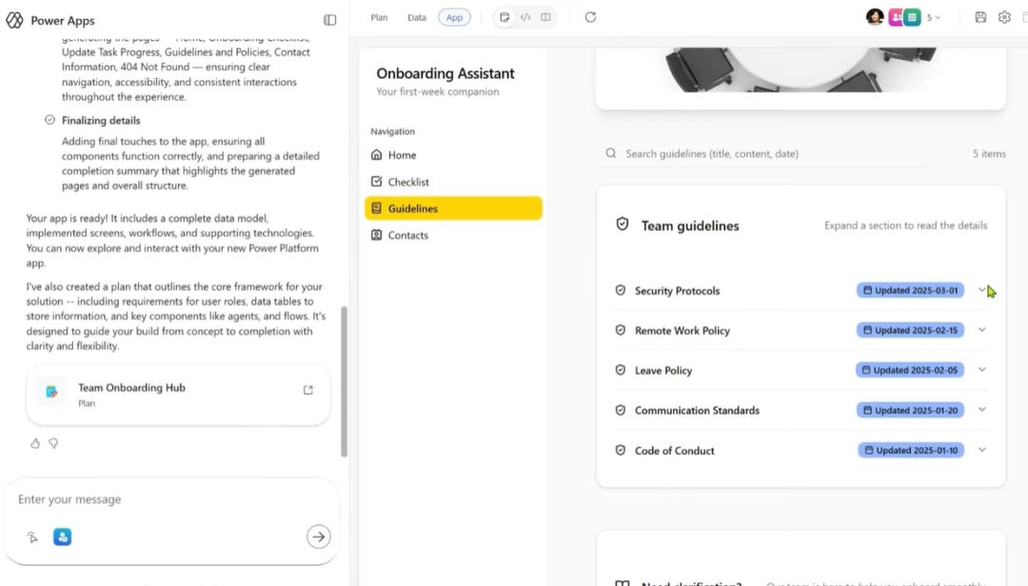Viewport: 1028px width, 586px height.
Task: Click the save icon in top bar
Action: tap(980, 17)
